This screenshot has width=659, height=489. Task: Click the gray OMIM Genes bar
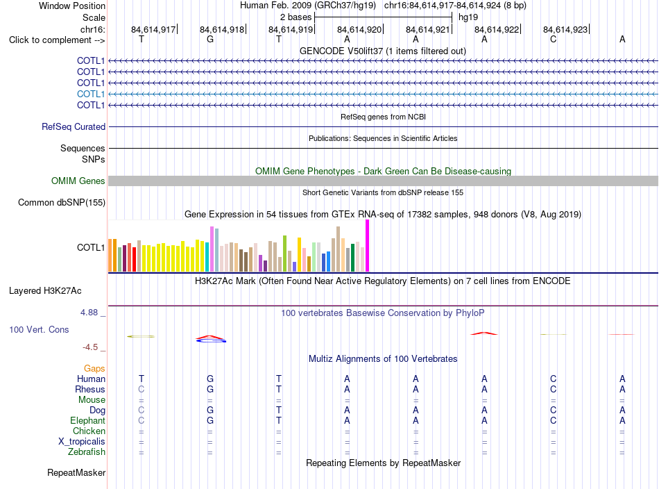point(384,181)
